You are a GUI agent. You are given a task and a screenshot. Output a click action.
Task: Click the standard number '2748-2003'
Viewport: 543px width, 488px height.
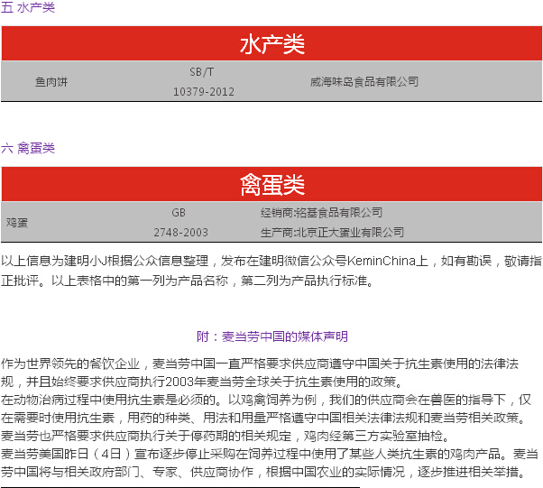tap(180, 232)
